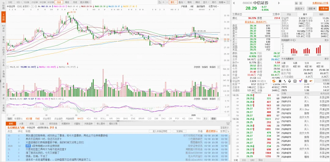Toggle MACD indicator
The height and width of the screenshot is (162, 330).
point(80,119)
